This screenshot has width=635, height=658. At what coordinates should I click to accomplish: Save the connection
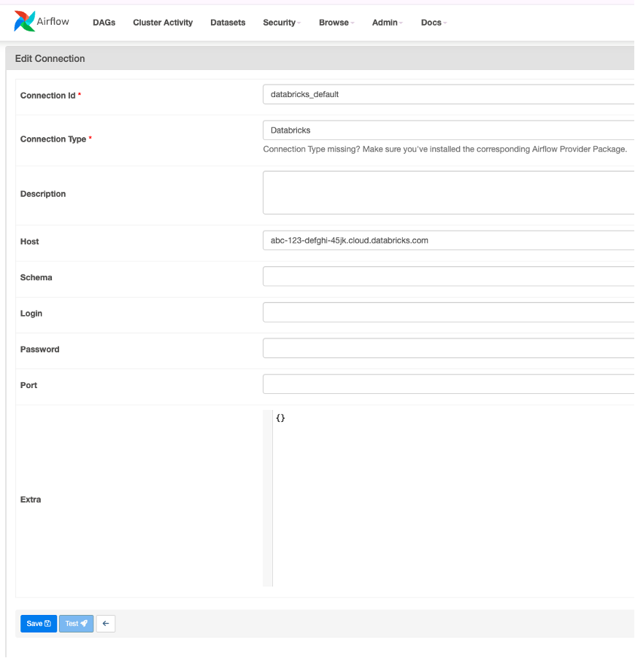point(39,624)
